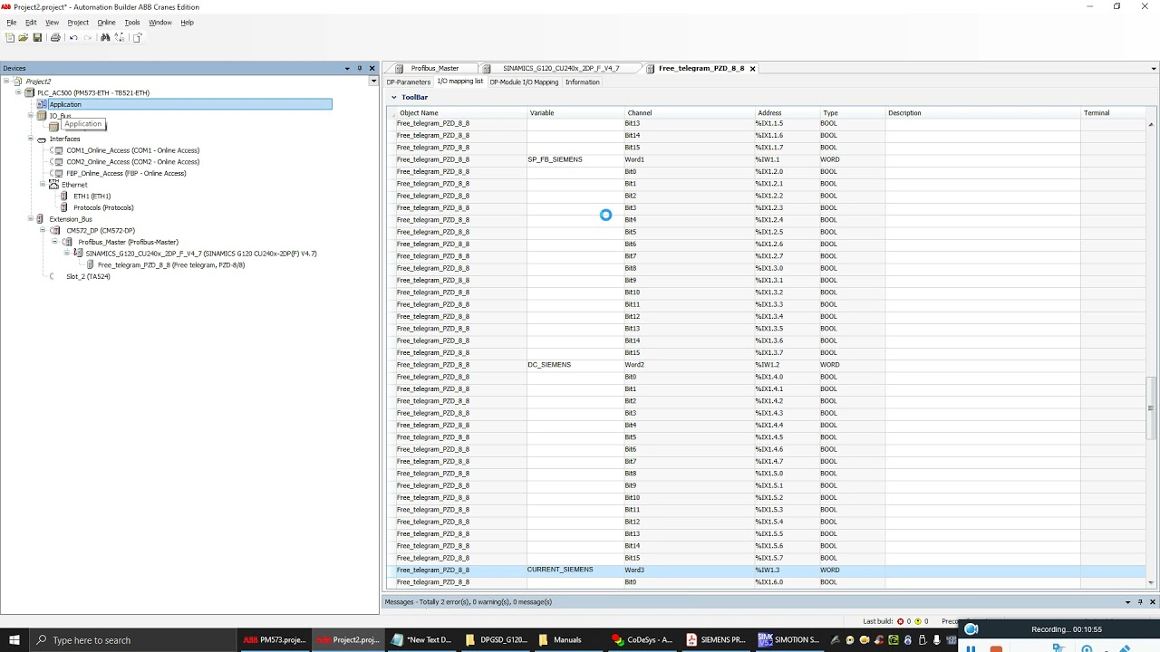Click the Extension_Bus node icon
Viewport: 1160px width, 652px height.
tap(42, 219)
